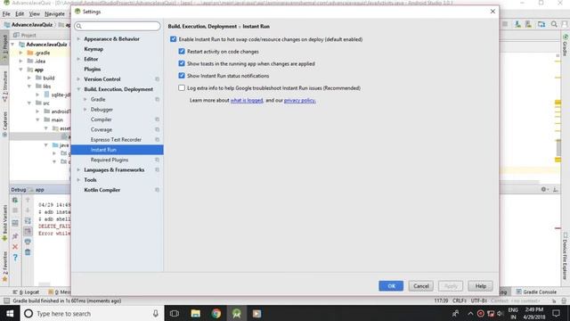The width and height of the screenshot is (570, 321).
Task: Toggle Show toasts in running app checkbox
Action: tap(182, 63)
